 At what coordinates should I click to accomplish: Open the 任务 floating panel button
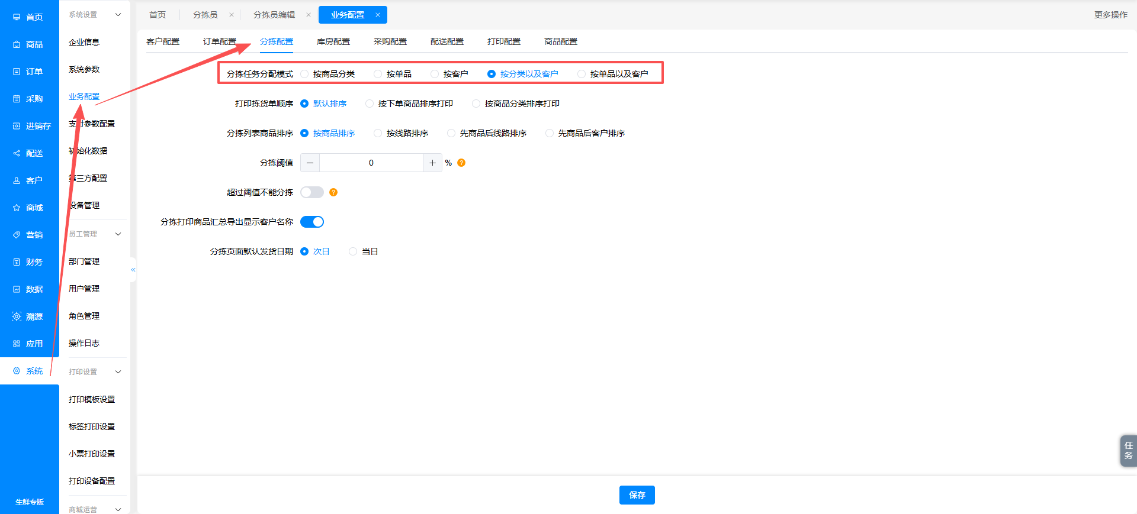point(1128,451)
